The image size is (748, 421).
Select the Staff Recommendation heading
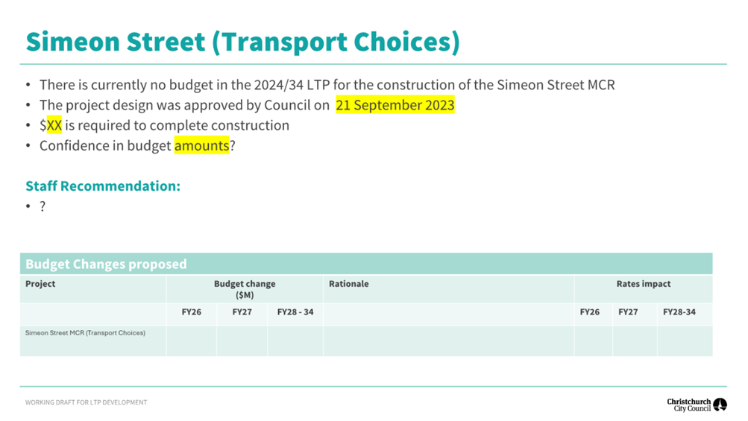103,186
